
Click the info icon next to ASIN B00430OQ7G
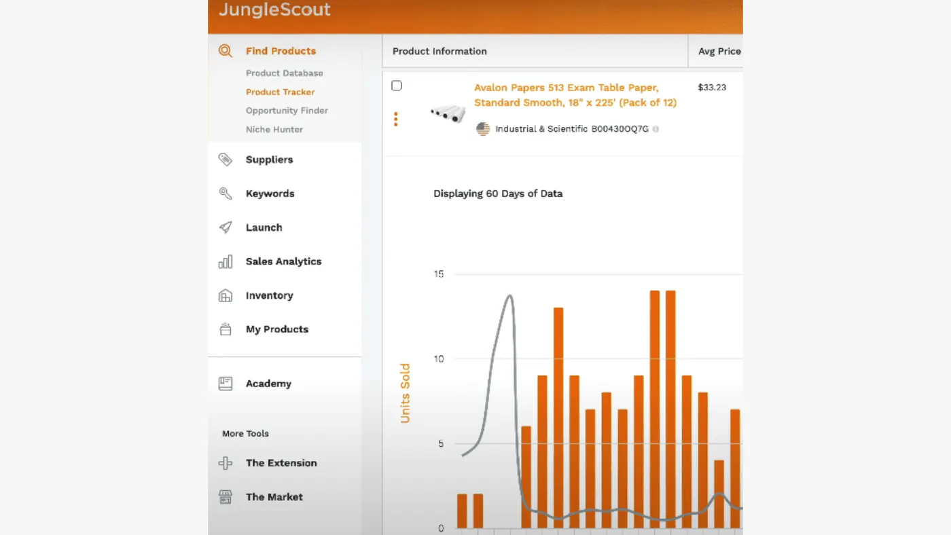[656, 129]
